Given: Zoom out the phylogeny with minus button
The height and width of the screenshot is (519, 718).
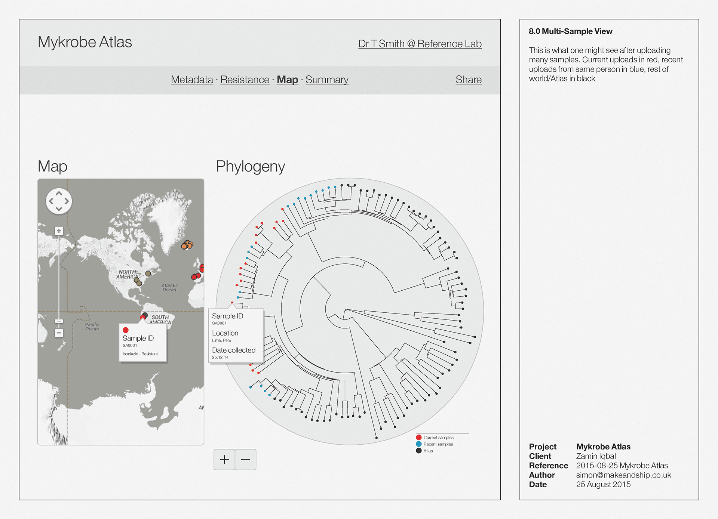Looking at the screenshot, I should (x=246, y=460).
